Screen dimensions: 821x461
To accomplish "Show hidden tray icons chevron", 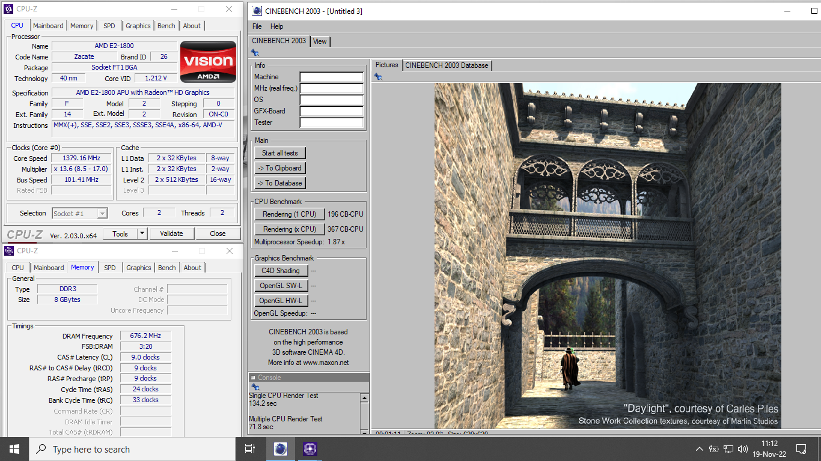I will point(700,449).
